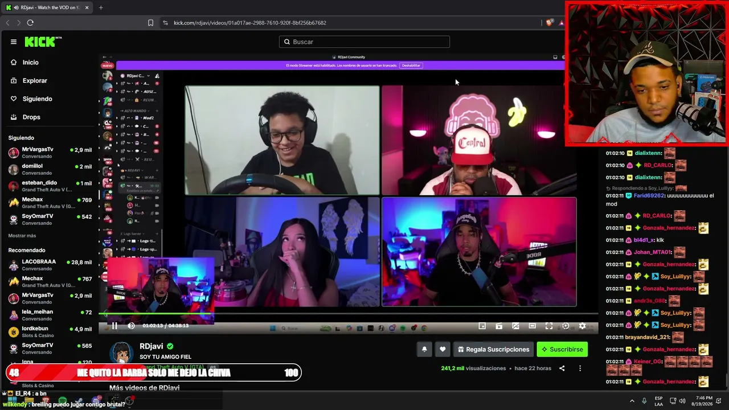Open esteban_dido channel in the sidebar
The width and height of the screenshot is (729, 410).
tap(50, 186)
